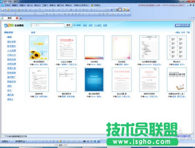Viewport: 195px width, 148px height.
Task: Click the blue Help question mark icon
Action: tap(112, 10)
